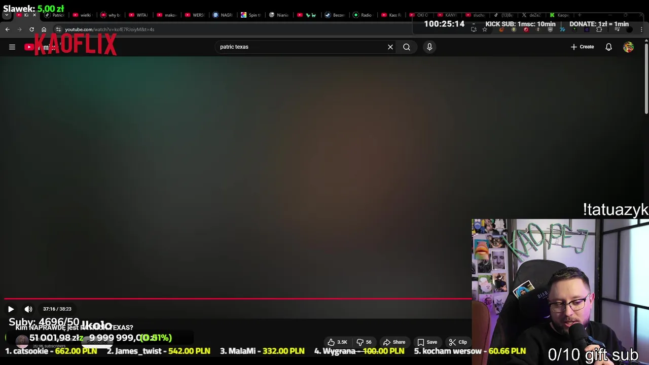The height and width of the screenshot is (365, 649).
Task: Click the orange extension icon in toolbar
Action: tap(501, 29)
